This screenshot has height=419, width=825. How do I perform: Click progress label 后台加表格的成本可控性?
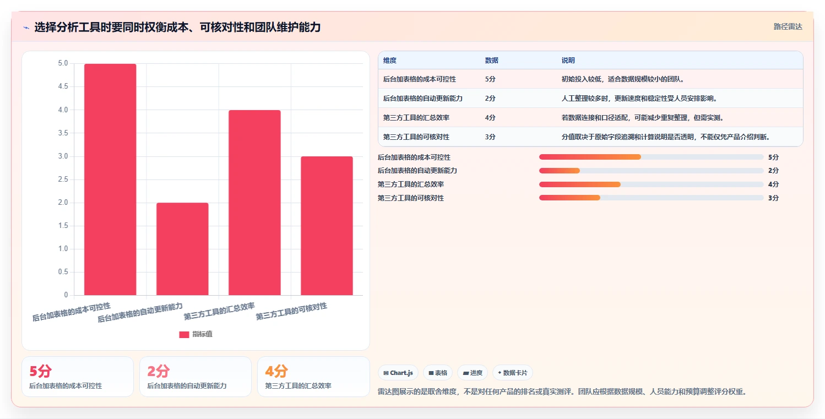coord(414,157)
